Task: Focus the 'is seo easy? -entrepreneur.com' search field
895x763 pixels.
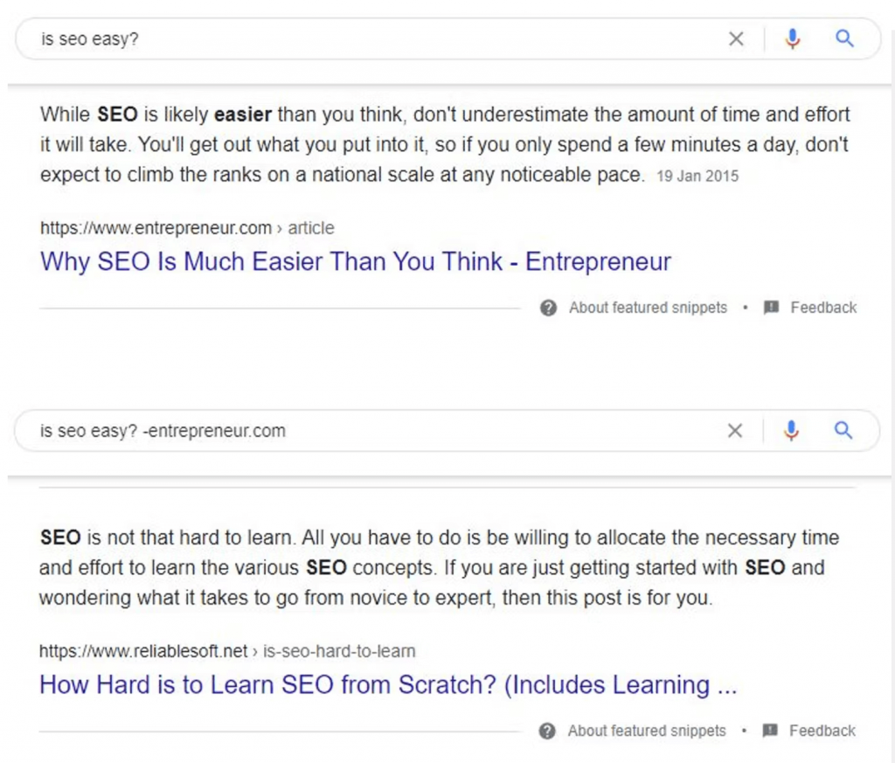Action: (371, 430)
